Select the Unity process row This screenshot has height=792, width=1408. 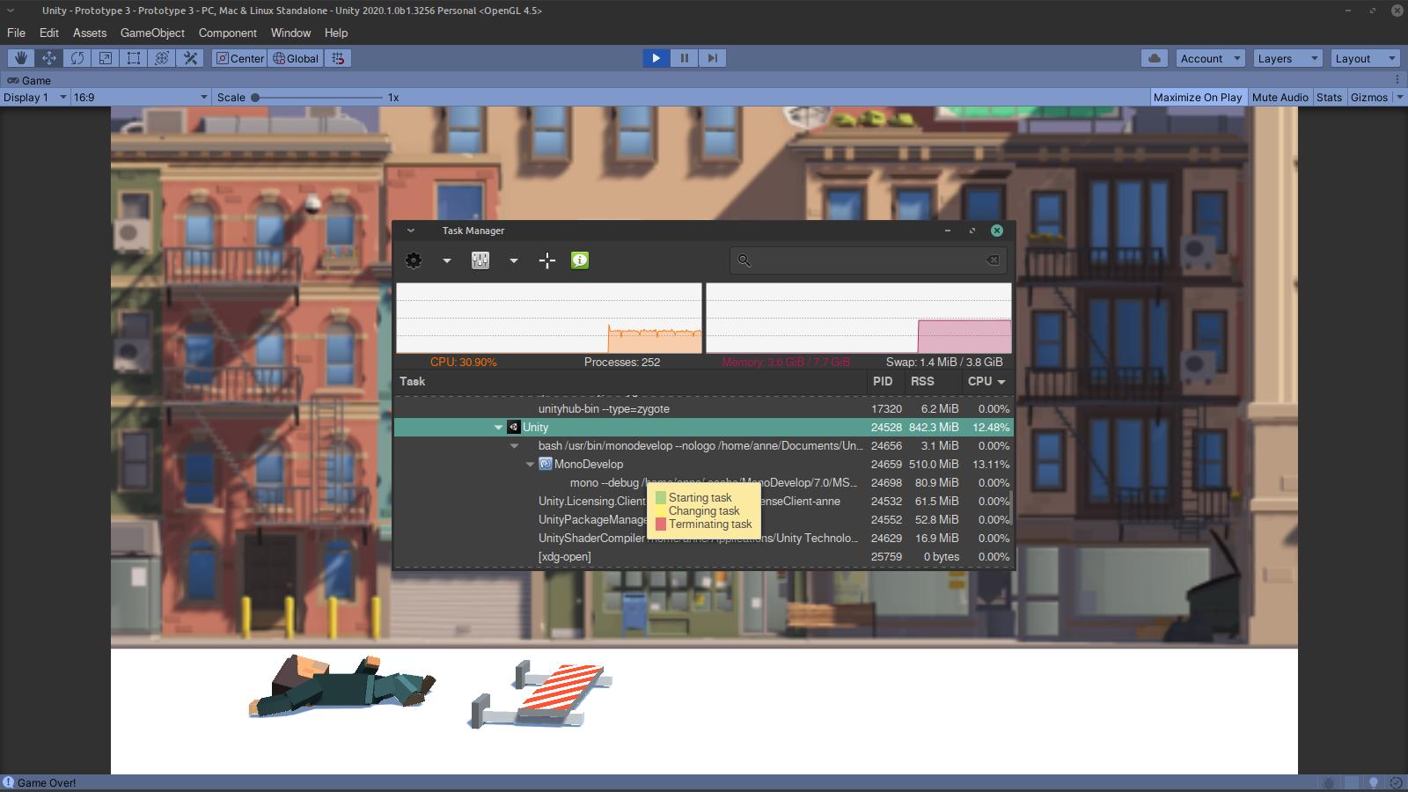(703, 427)
